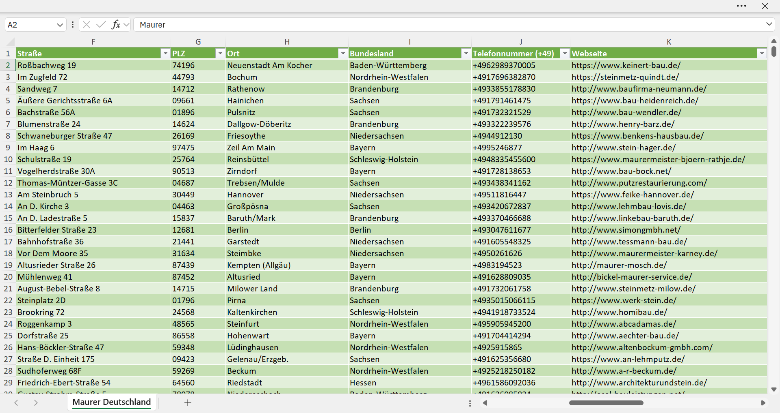Open the PLZ column filter dropdown
The width and height of the screenshot is (780, 413).
pyautogui.click(x=220, y=53)
